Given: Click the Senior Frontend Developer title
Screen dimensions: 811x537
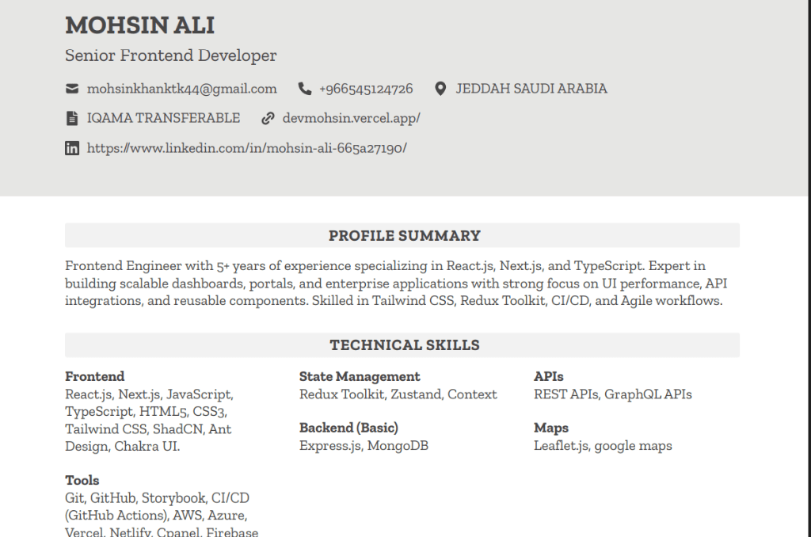Looking at the screenshot, I should (x=171, y=55).
